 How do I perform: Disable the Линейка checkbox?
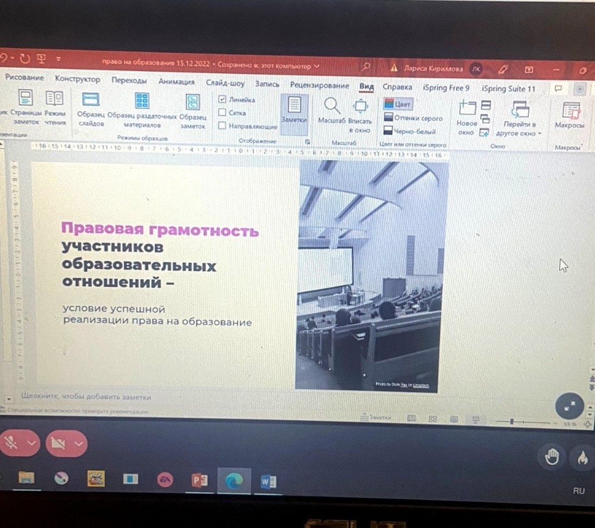click(223, 100)
